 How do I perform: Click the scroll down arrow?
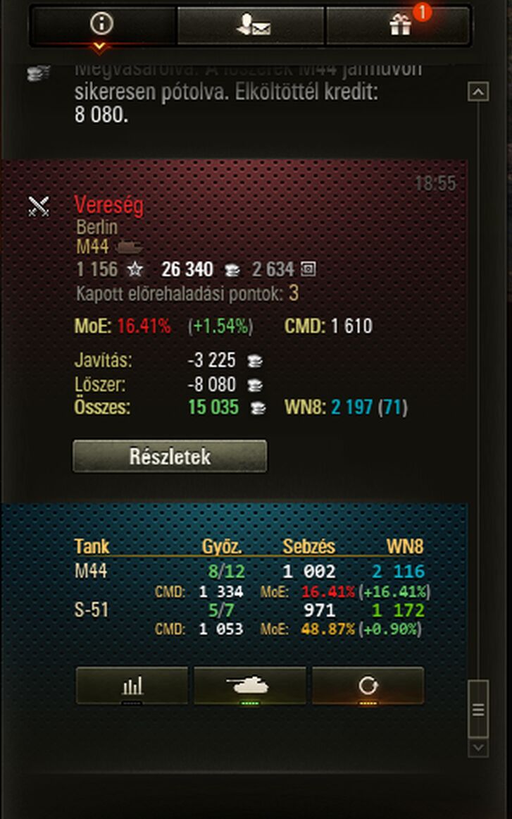coord(478,747)
